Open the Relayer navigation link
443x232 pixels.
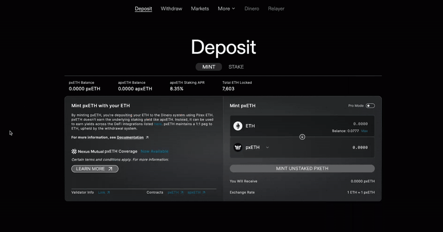pyautogui.click(x=276, y=9)
